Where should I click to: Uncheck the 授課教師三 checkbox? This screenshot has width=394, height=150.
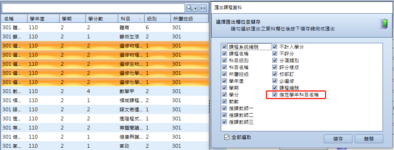click(x=224, y=122)
